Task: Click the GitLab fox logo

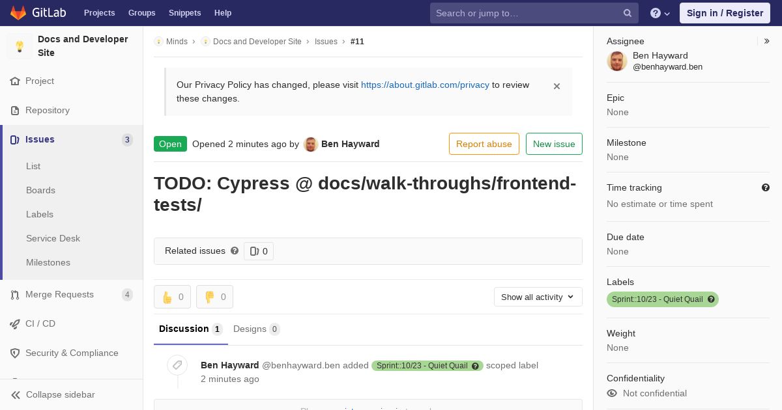Action: click(18, 13)
